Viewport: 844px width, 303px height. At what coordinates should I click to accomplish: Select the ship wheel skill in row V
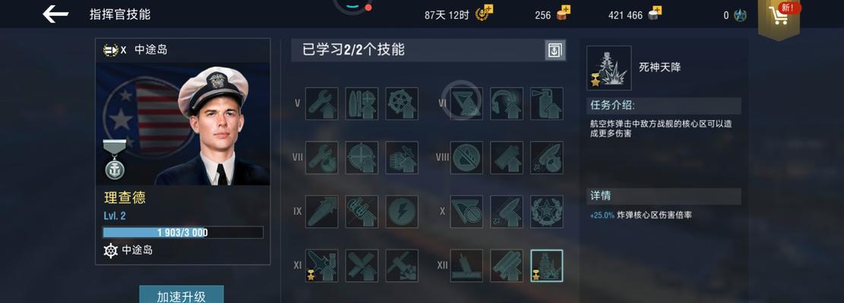click(x=402, y=104)
